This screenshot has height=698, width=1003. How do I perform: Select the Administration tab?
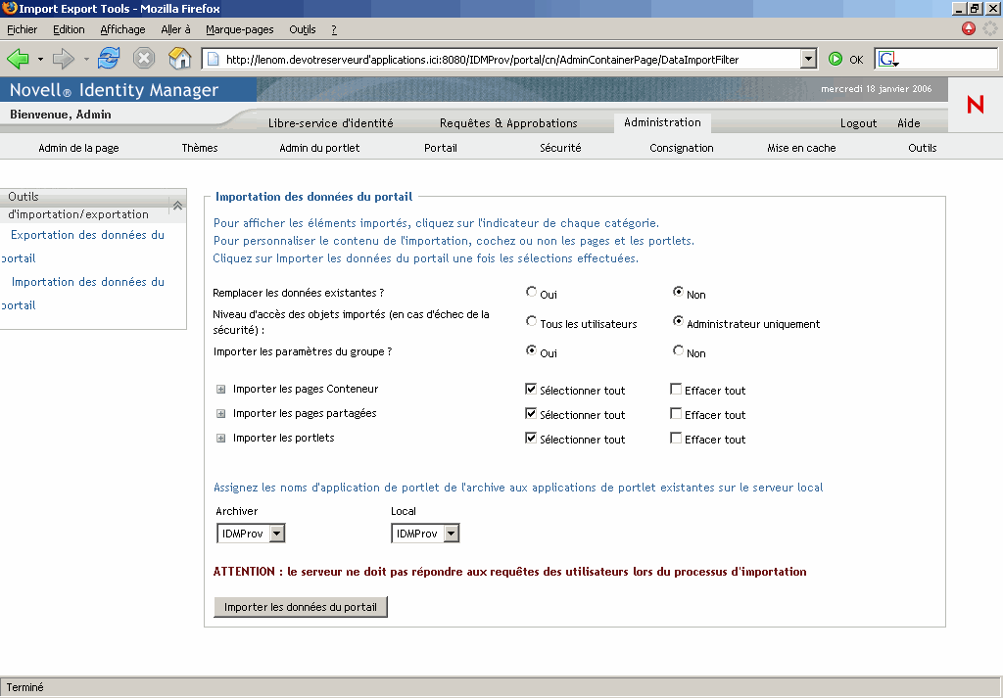point(663,122)
